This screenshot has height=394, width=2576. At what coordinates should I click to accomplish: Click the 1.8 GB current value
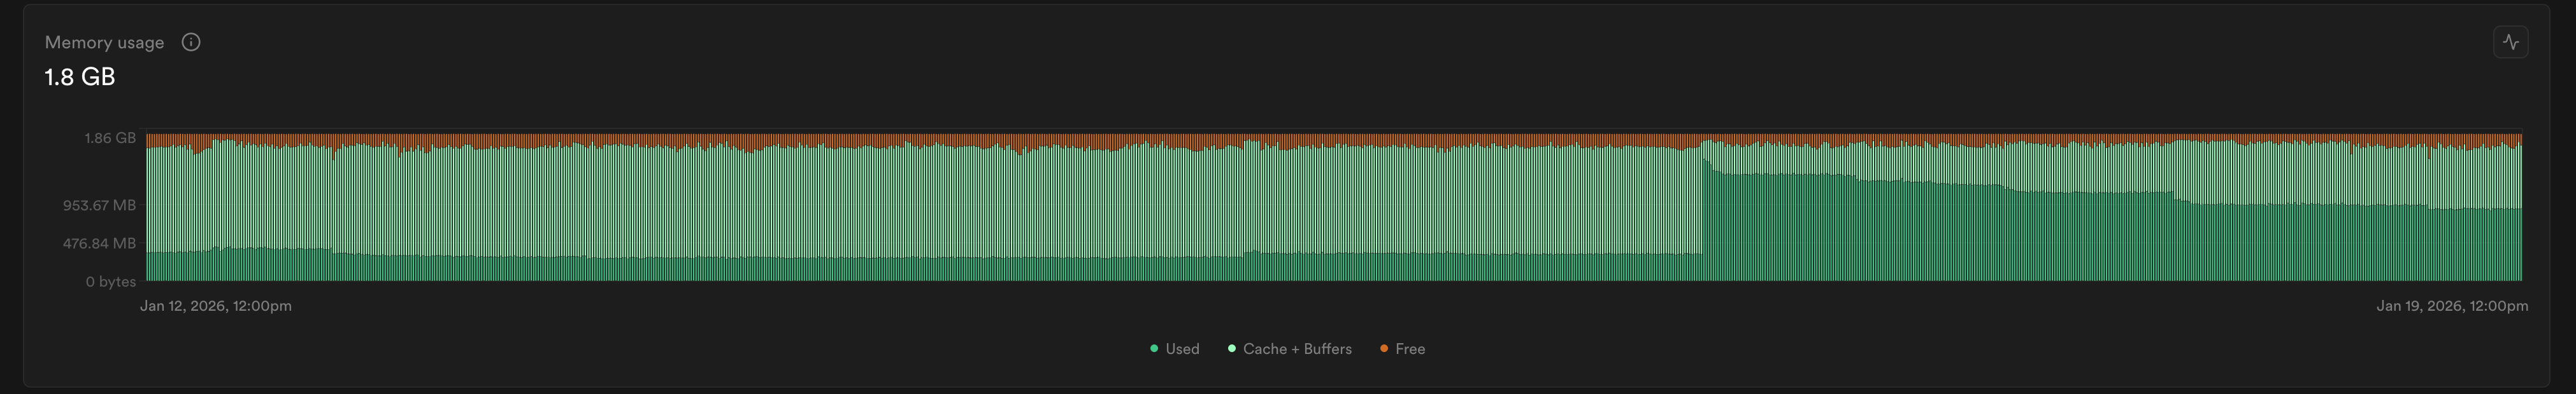80,77
